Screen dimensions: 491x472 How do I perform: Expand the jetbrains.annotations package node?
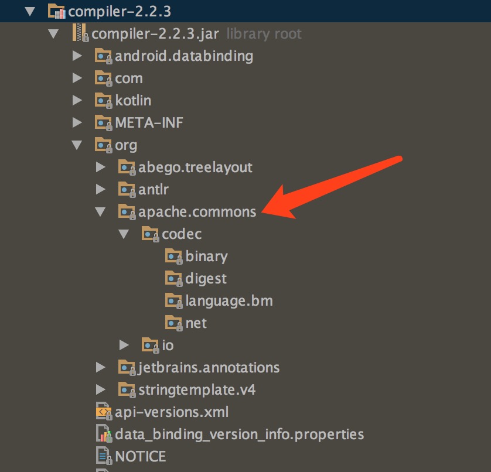point(101,367)
